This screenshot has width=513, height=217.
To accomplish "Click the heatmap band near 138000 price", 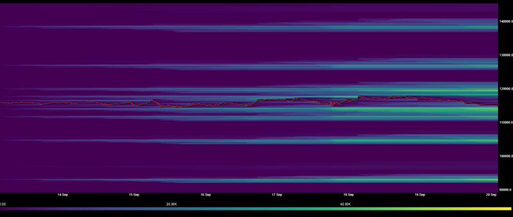I will coord(426,27).
